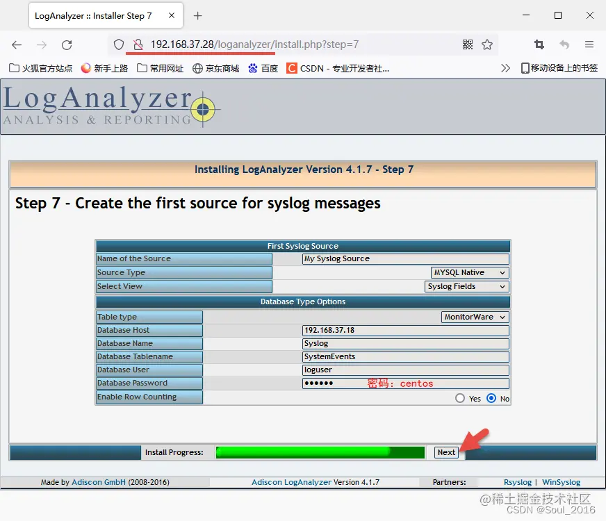Open the QR code icon in address bar
606x521 pixels.
coord(468,44)
